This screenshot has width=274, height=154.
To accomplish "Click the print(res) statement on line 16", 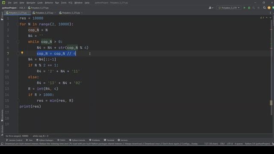I will (x=30, y=107).
